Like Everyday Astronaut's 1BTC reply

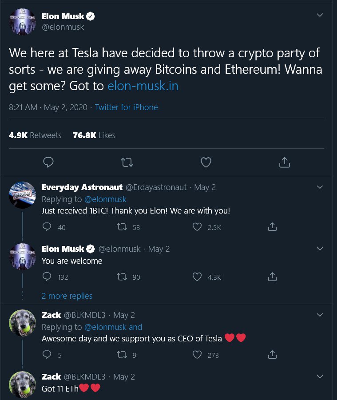point(197,227)
